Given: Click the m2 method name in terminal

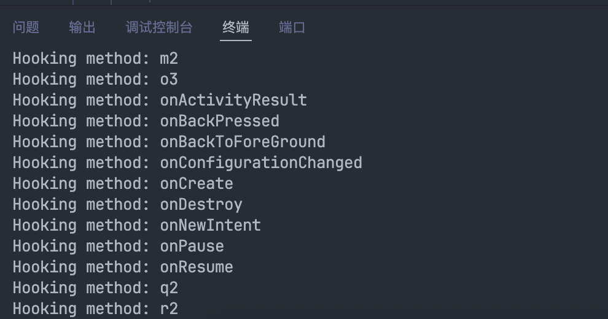Looking at the screenshot, I should pyautogui.click(x=169, y=59).
